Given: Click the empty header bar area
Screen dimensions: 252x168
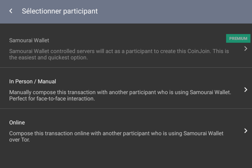Looking at the screenshot, I should [174, 12].
